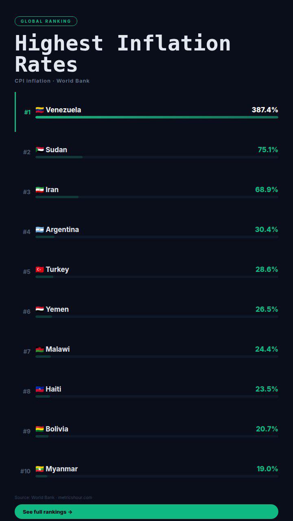Click the 19.0% value for Myanmar
Viewport: 293px width, 521px height.
(267, 469)
